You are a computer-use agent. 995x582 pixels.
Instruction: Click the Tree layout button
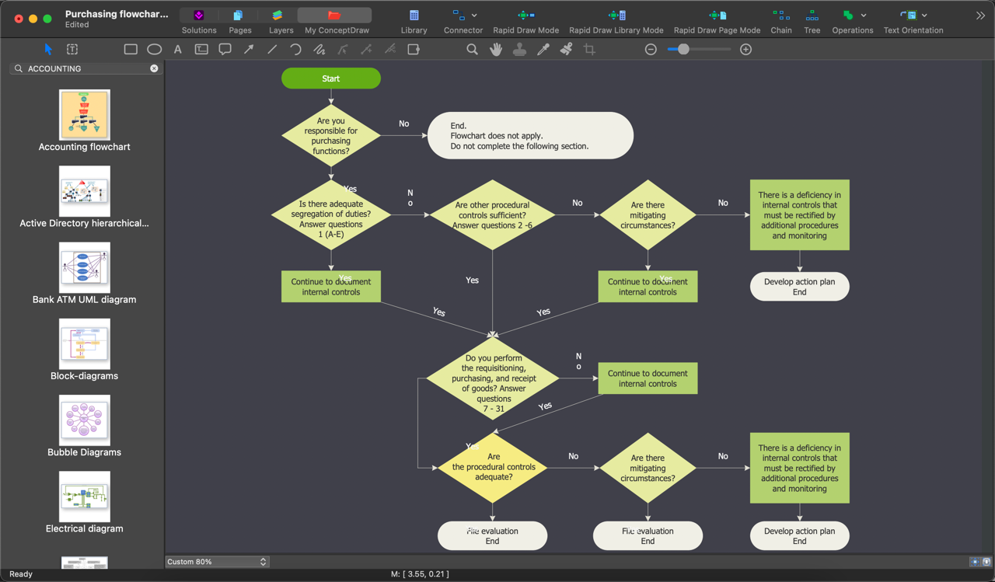pos(812,20)
